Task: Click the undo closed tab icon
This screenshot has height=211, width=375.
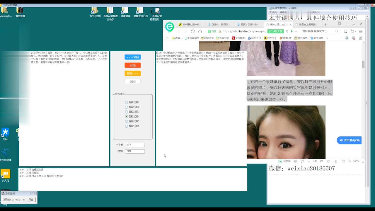Action: click(x=352, y=31)
